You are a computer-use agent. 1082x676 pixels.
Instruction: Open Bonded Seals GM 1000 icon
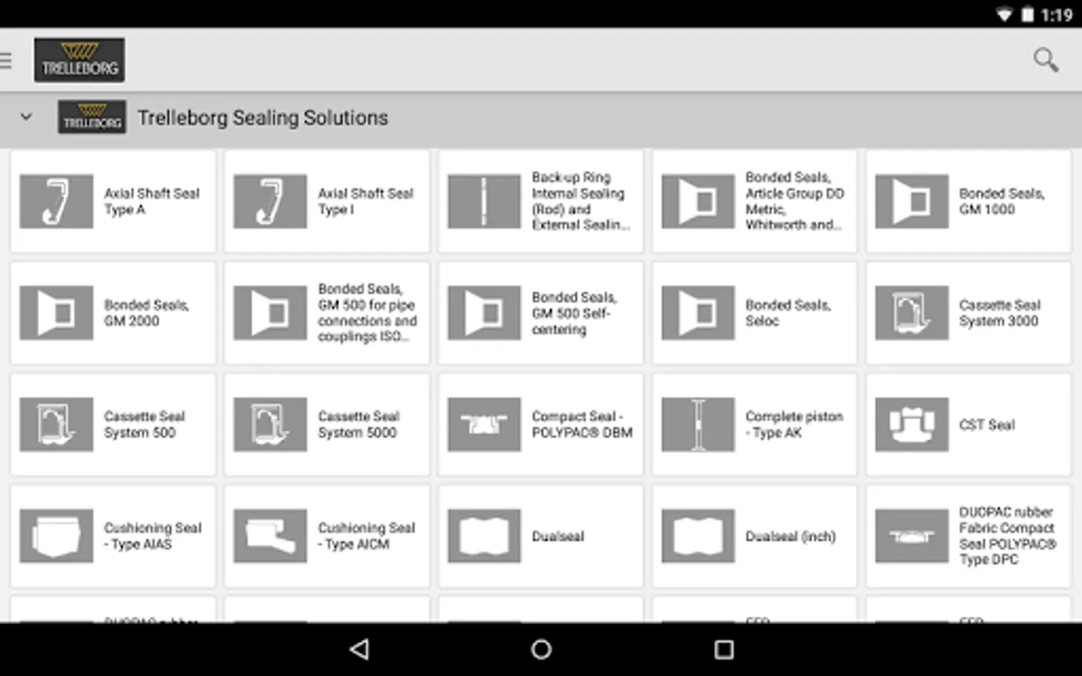(912, 201)
